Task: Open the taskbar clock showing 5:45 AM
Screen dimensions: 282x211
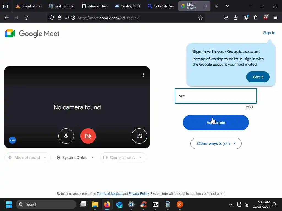Action: tap(262, 204)
